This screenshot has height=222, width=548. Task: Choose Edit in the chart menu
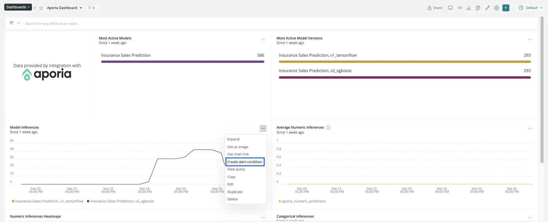pos(245,184)
